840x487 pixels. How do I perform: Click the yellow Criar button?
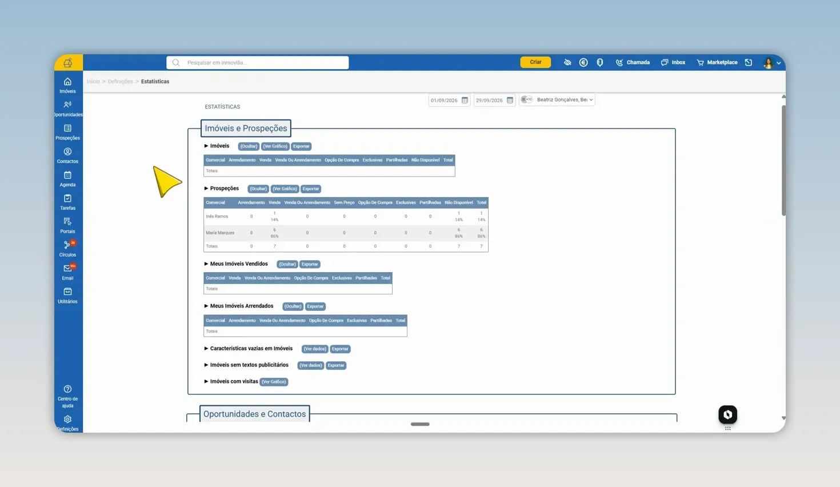point(535,62)
